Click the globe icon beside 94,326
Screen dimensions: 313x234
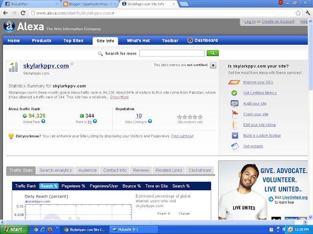pos(25,116)
